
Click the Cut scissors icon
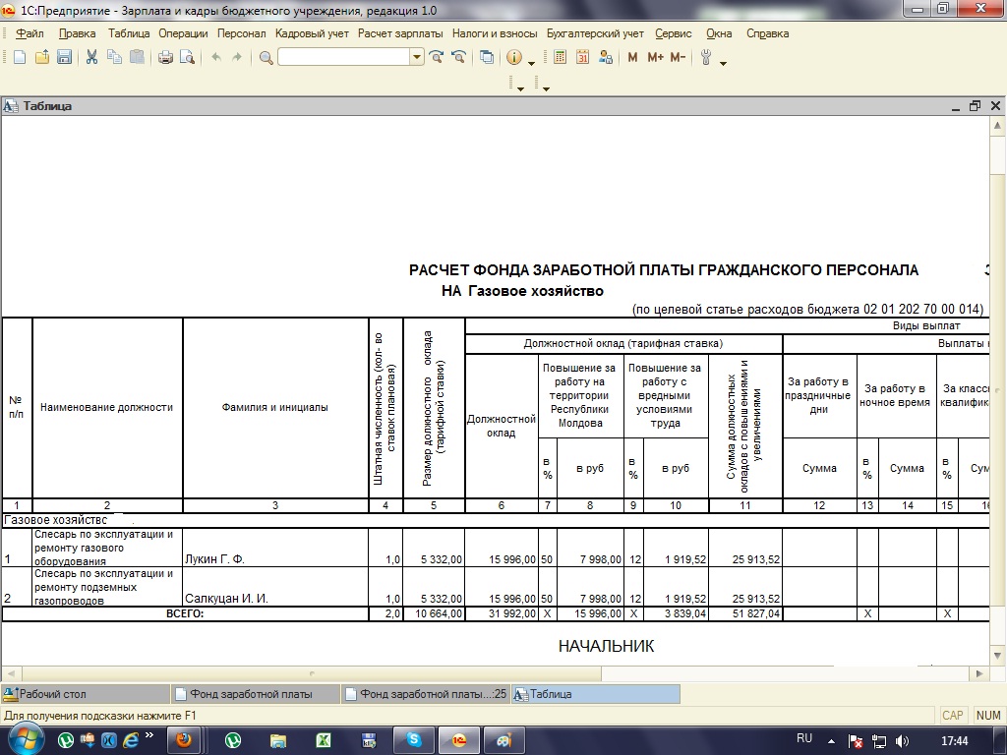[91, 57]
